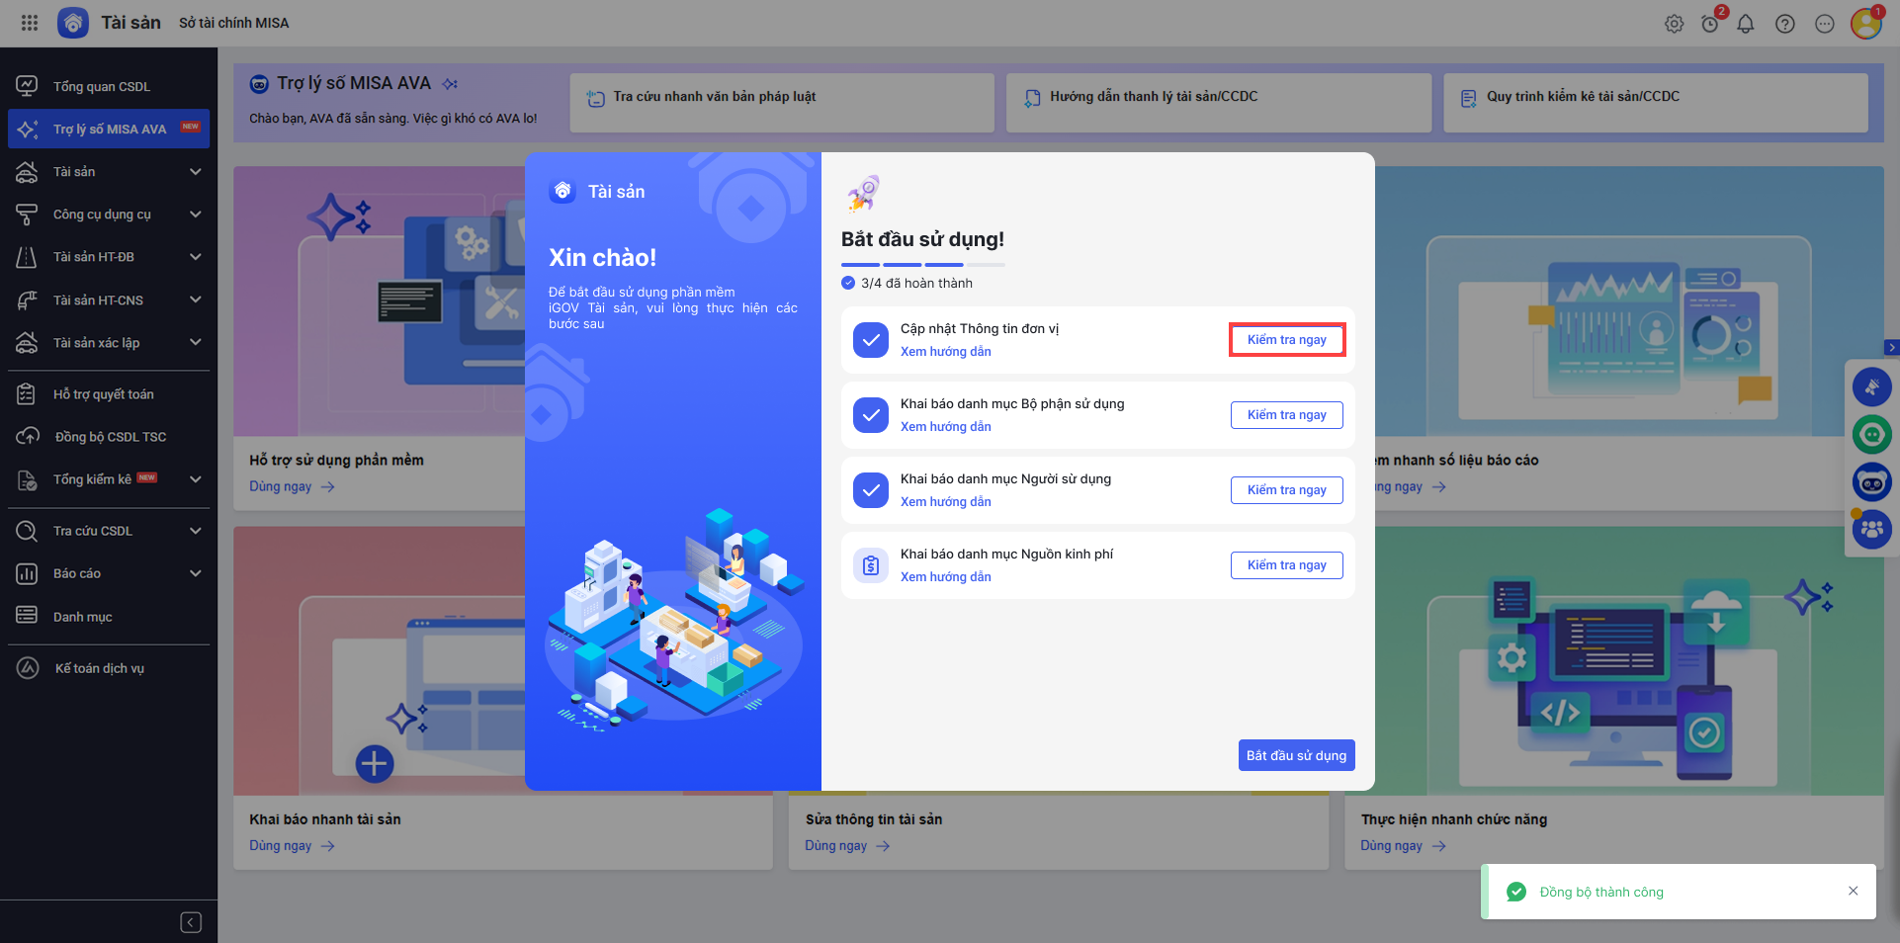Expand the Công cụ dụng cụ menu
Viewport: 1900px width, 943px height.
coord(196,214)
